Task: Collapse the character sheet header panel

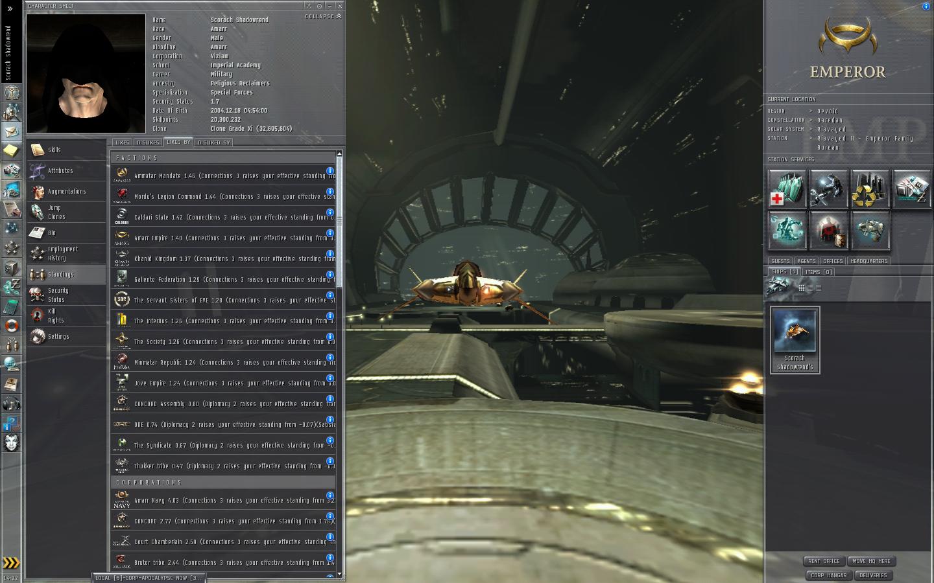Action: (324, 16)
